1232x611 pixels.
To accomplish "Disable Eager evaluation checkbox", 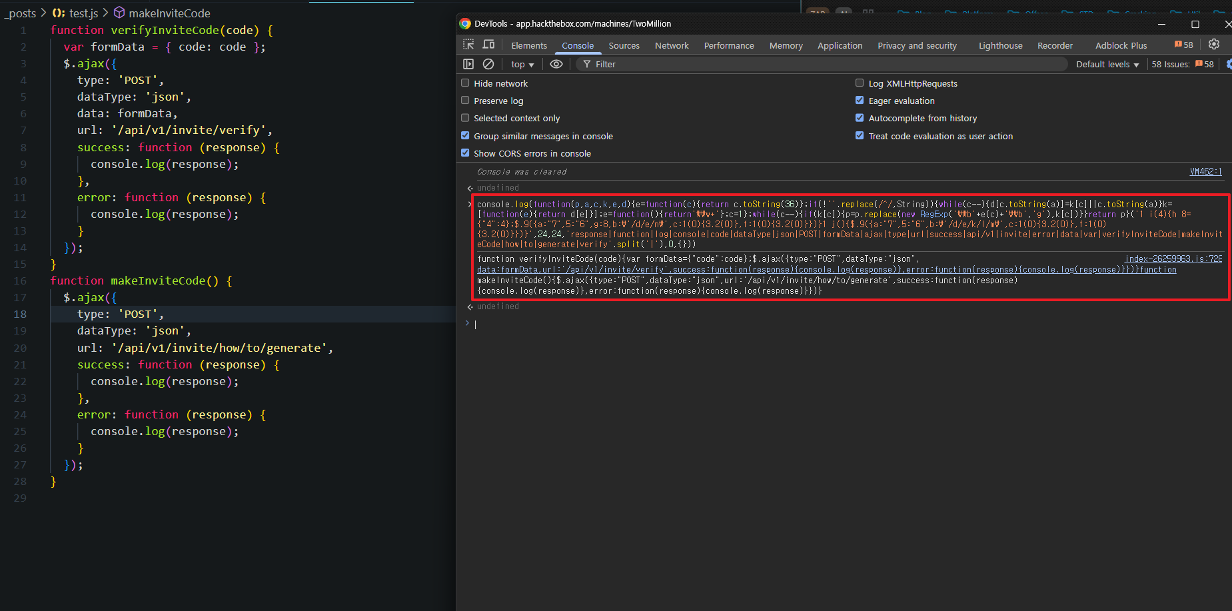I will (x=860, y=101).
